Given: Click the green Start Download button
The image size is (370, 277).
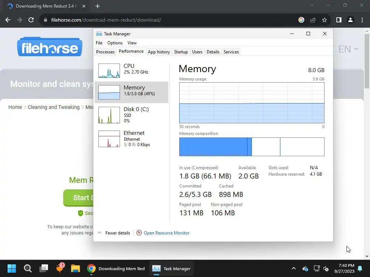Looking at the screenshot, I should 78,198.
